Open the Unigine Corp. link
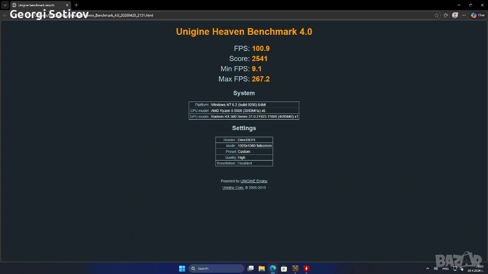 tap(233, 188)
